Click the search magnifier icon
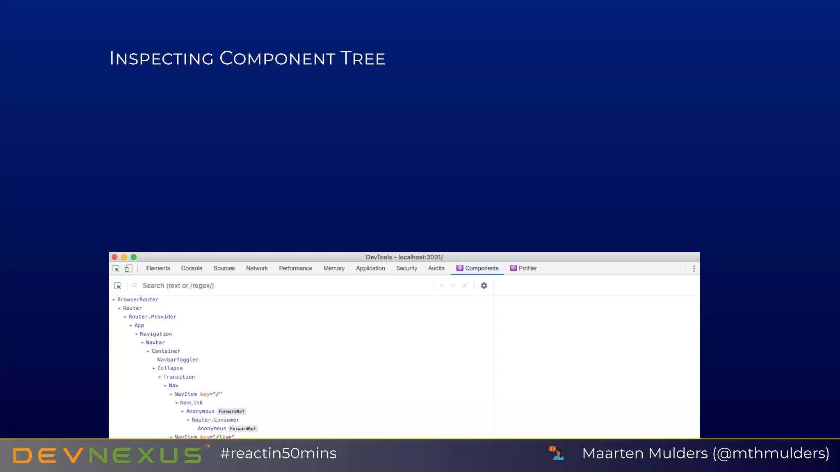Viewport: 840px width, 472px height. (135, 286)
